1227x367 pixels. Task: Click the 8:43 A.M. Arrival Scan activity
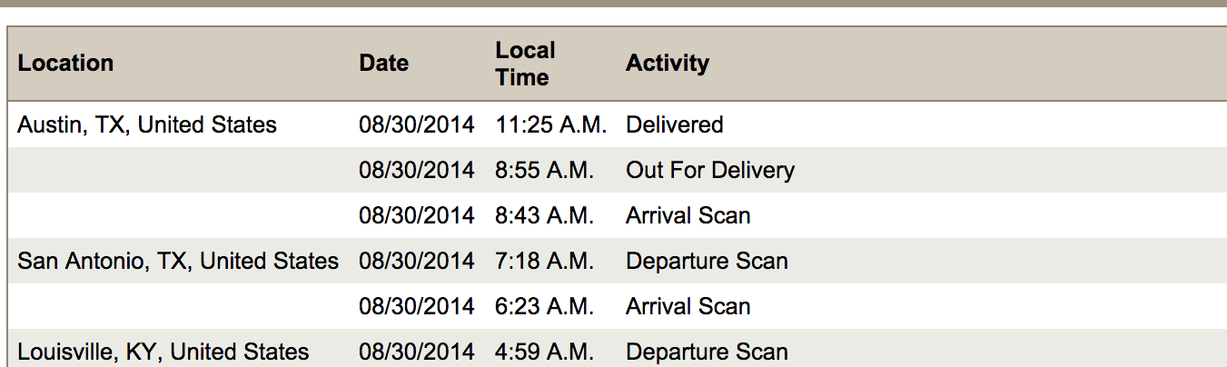point(688,216)
